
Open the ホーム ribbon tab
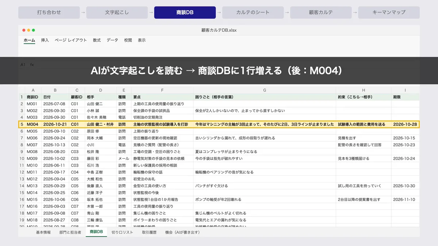[x=29, y=40]
